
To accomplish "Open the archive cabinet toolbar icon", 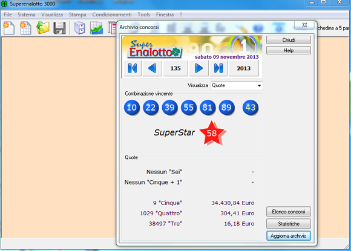I will click(x=80, y=28).
